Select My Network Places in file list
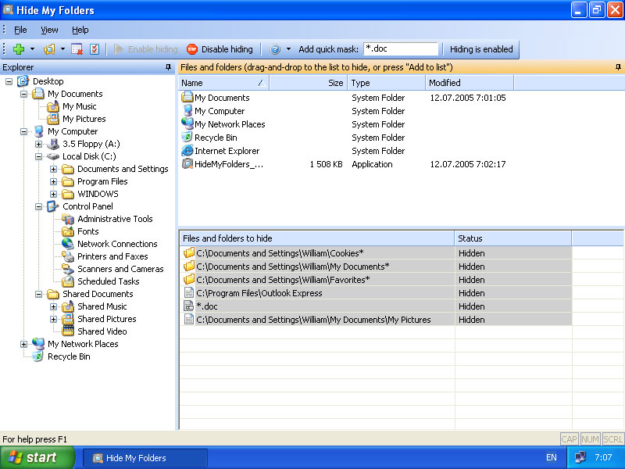Image resolution: width=625 pixels, height=469 pixels. 230,124
